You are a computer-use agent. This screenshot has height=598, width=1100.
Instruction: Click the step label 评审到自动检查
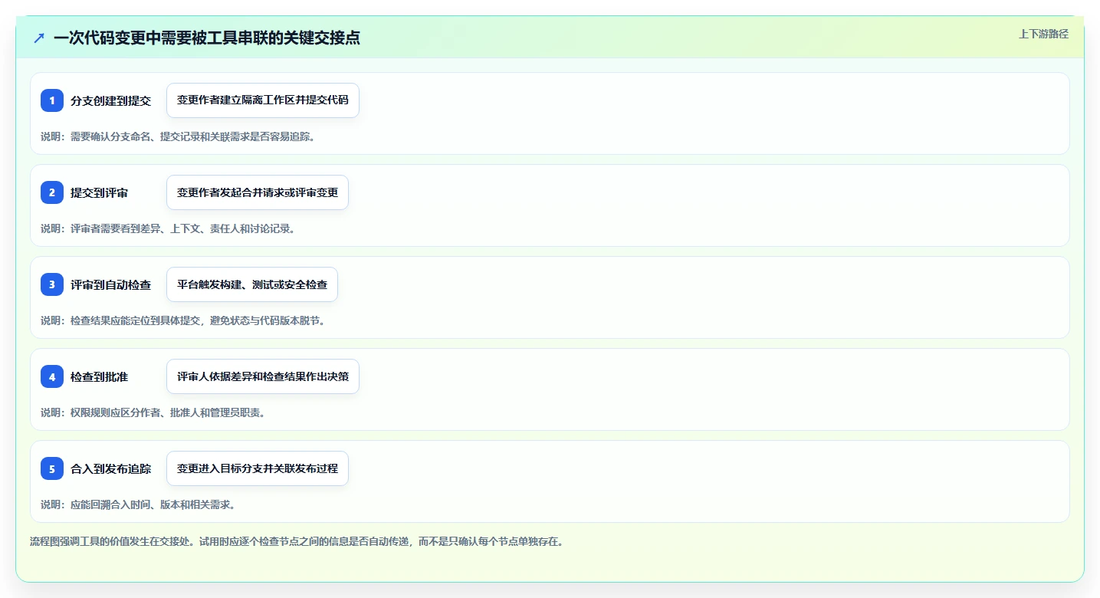point(110,284)
